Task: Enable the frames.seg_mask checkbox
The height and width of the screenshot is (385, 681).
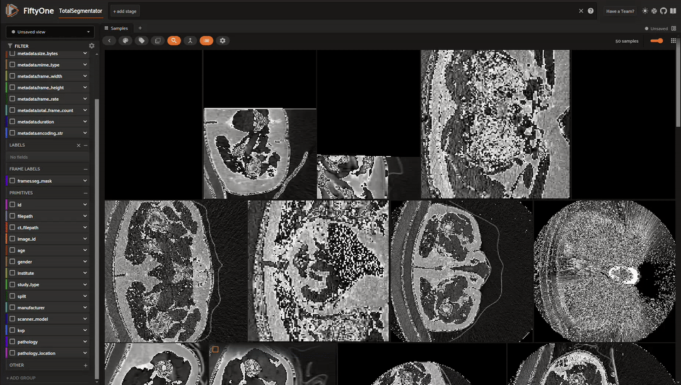Action: click(x=12, y=181)
